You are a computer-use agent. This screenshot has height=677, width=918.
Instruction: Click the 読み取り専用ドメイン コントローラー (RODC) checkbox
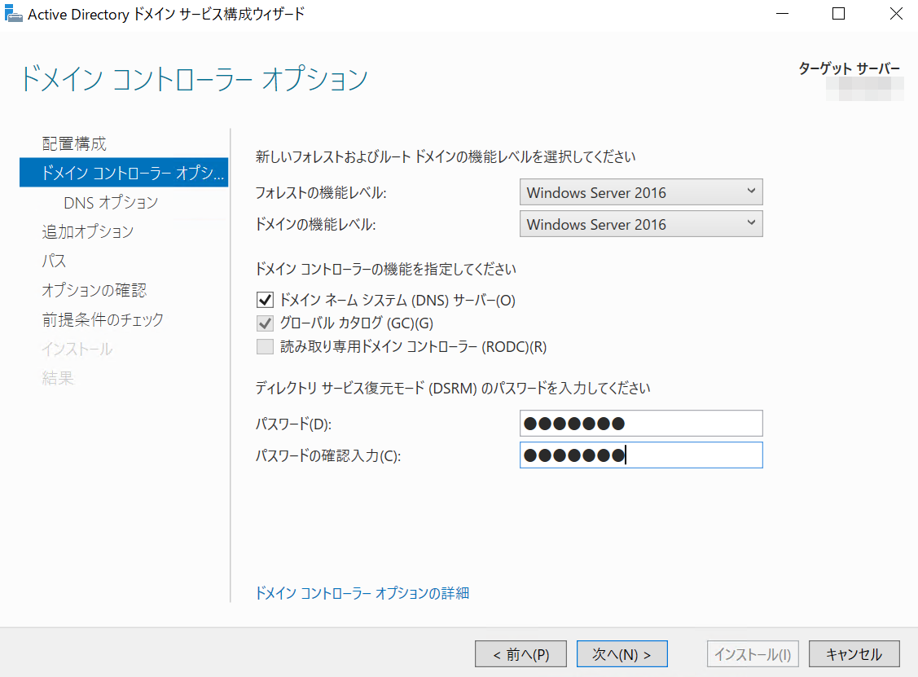[x=265, y=347]
